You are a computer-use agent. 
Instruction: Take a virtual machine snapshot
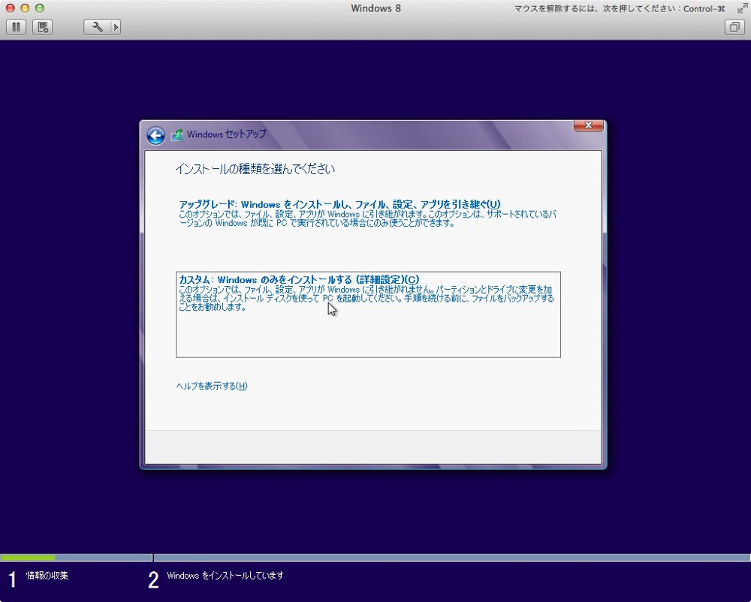(x=43, y=27)
